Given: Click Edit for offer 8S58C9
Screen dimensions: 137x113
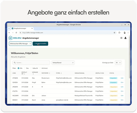Looking at the screenshot, I should 122,100.
